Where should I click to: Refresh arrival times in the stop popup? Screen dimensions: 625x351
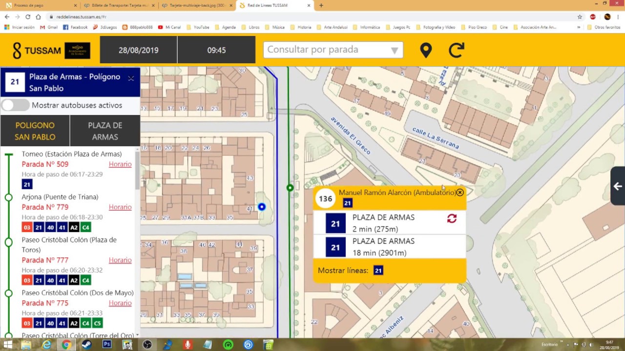(x=452, y=218)
